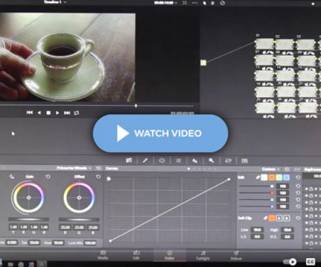The image size is (321, 267).
Task: Click the viewer expand icon beside timecode
Action: (185, 3)
